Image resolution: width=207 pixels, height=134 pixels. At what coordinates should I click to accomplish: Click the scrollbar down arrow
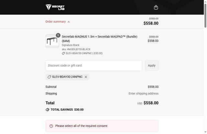[x=205, y=132]
